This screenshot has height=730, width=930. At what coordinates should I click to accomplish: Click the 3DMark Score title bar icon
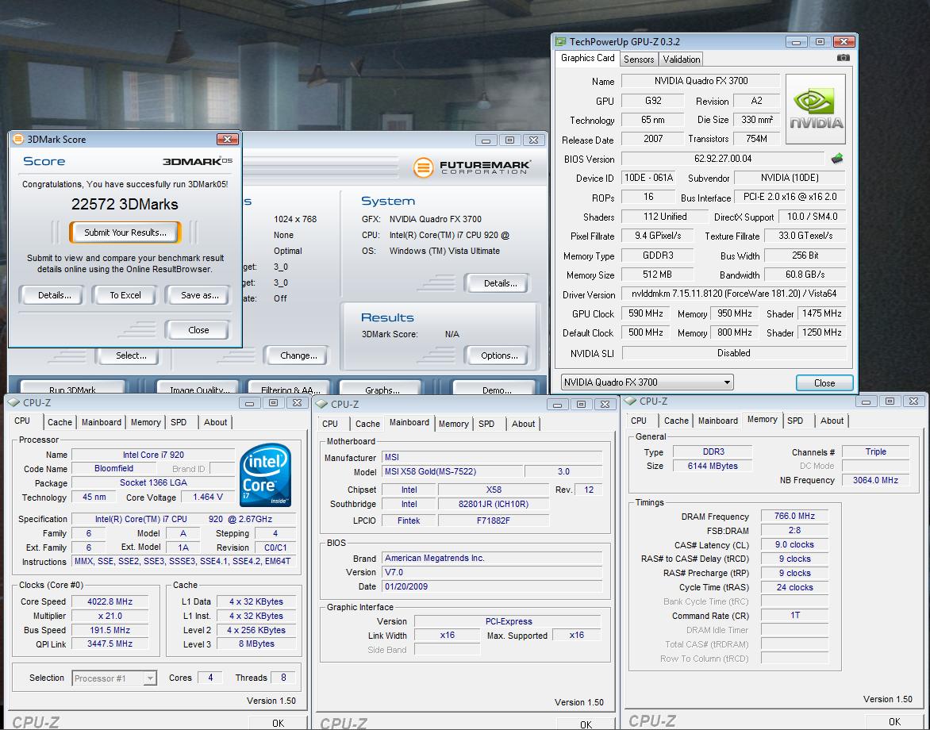pyautogui.click(x=17, y=140)
